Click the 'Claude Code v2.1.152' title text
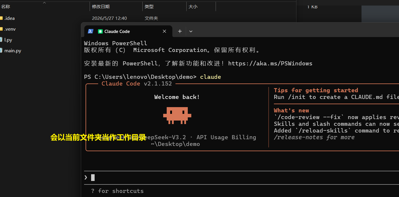 137,83
